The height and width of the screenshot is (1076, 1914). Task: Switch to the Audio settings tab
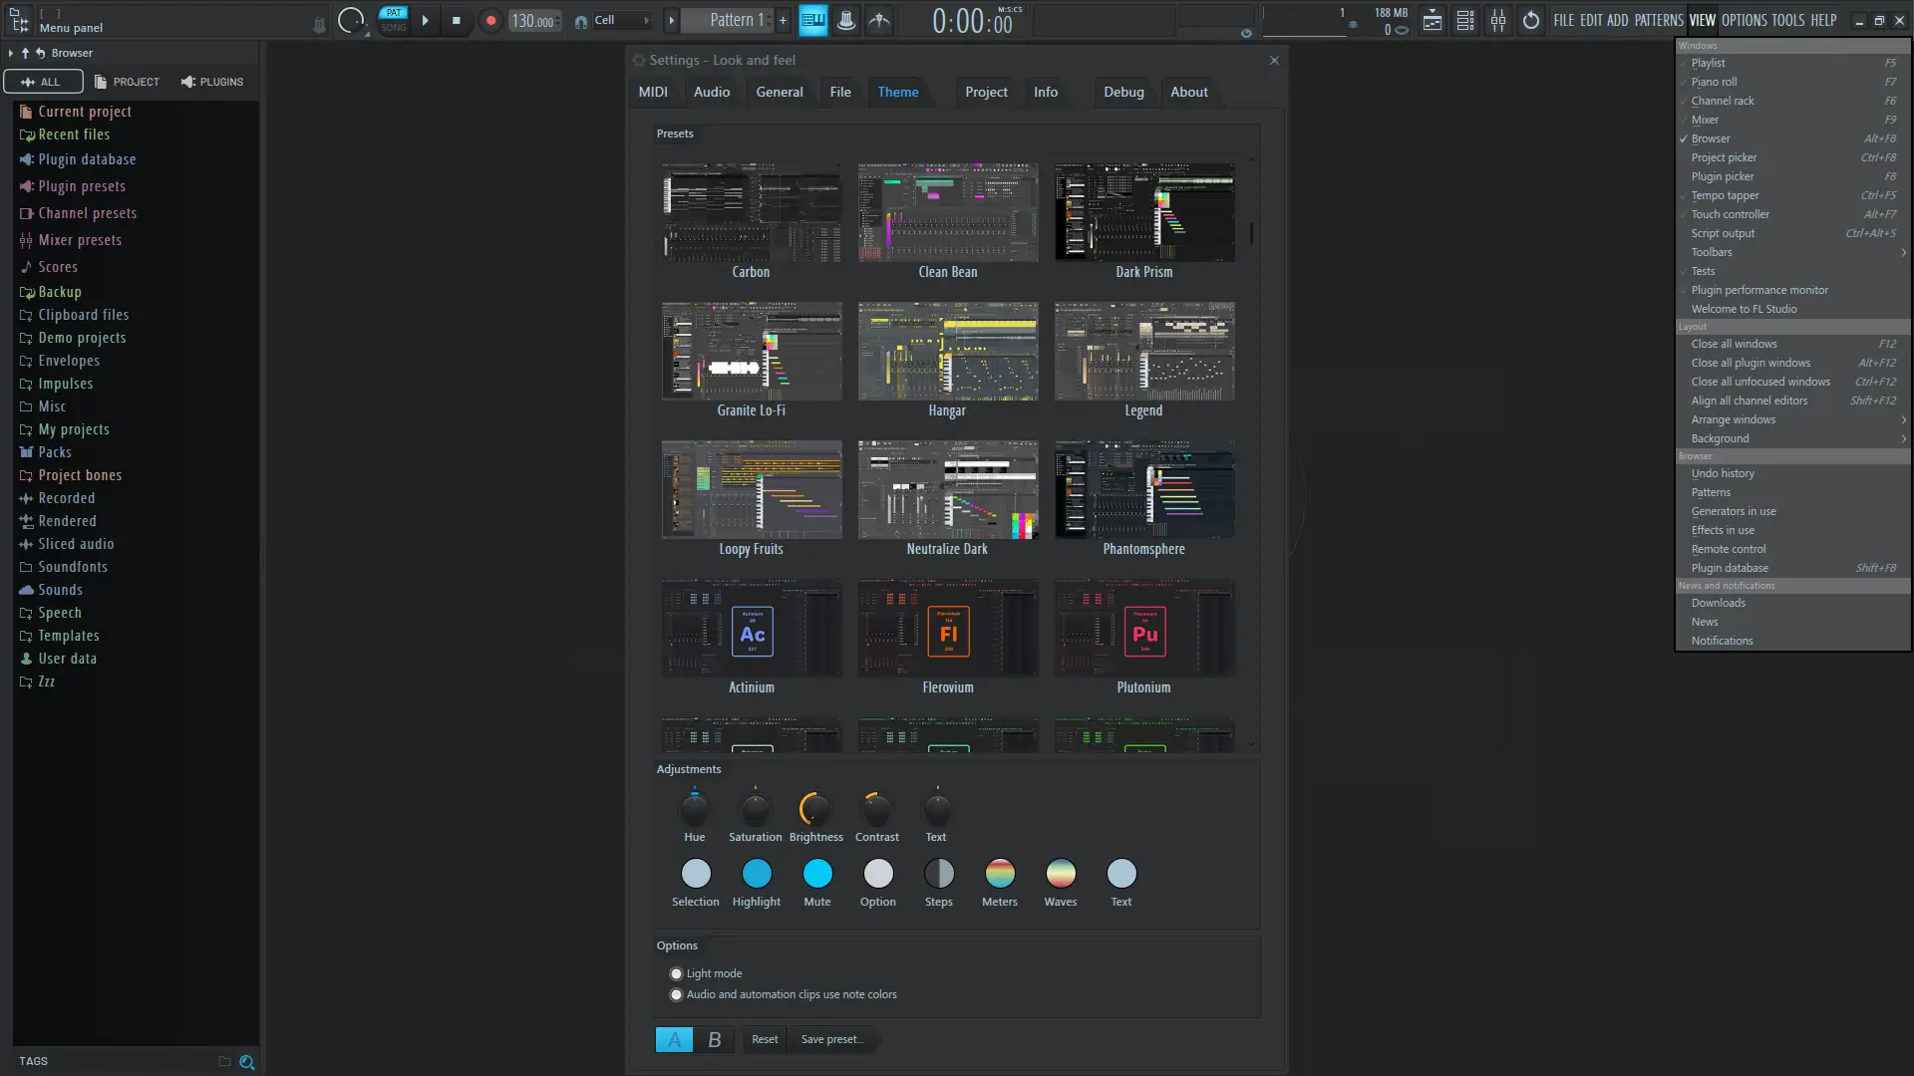[x=712, y=92]
